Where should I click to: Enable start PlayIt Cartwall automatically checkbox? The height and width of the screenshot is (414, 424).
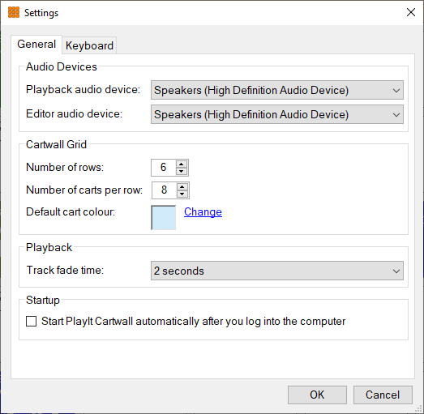31,322
